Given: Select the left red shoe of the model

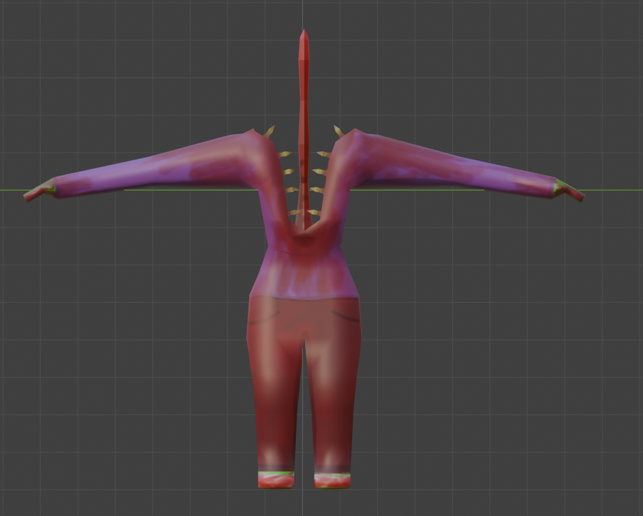Looking at the screenshot, I should [x=276, y=480].
